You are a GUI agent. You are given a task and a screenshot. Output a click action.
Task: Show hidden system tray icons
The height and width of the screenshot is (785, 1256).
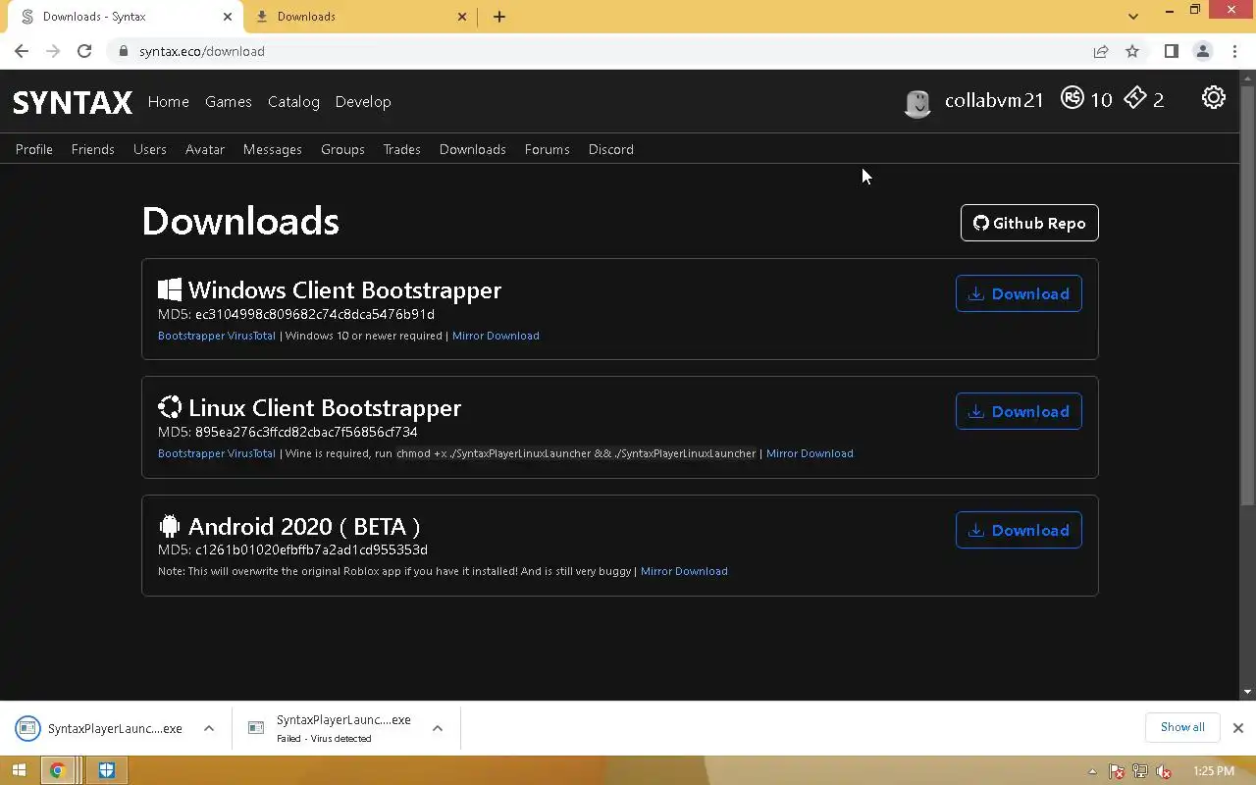click(1092, 772)
